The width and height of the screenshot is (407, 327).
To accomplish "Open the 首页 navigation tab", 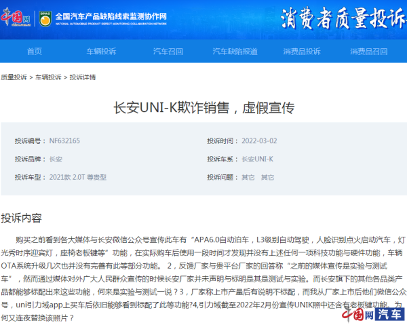I will pos(34,52).
